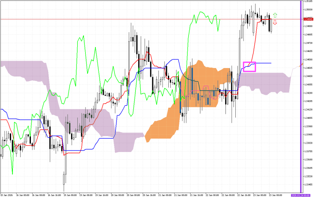Click the 22 Jan 16:00 time axis label
The height and width of the screenshot is (198, 316).
(x=244, y=196)
